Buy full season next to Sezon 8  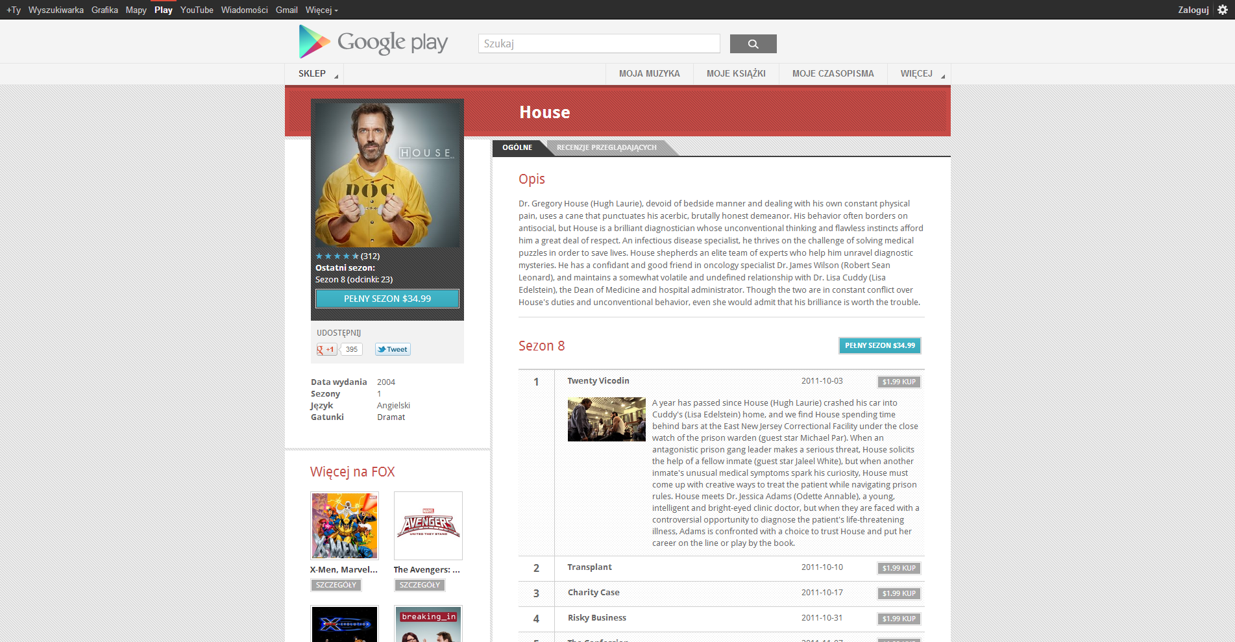tap(880, 345)
